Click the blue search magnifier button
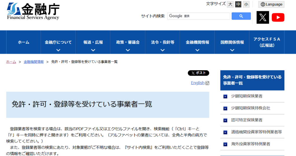 (x=241, y=16)
